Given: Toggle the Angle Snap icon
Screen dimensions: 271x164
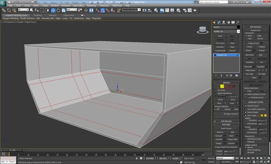Looking at the screenshot, I should tap(103, 10).
